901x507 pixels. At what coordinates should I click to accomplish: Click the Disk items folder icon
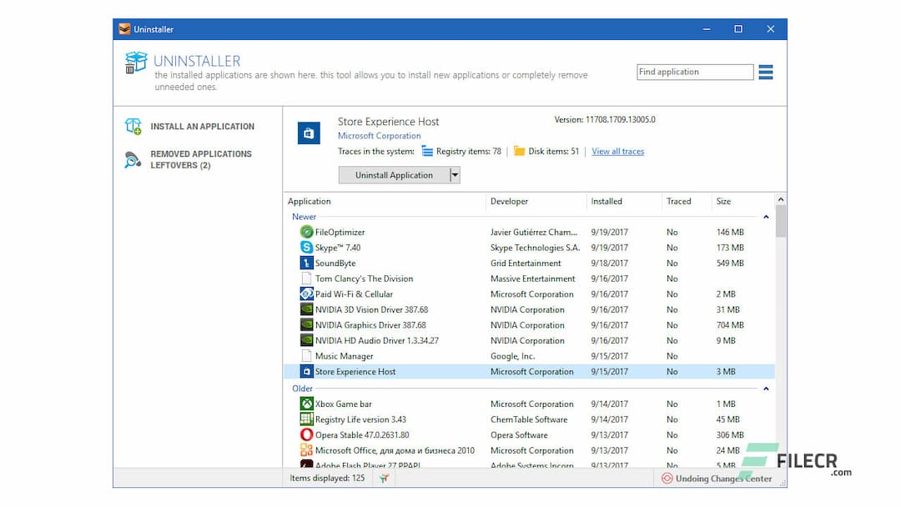(x=518, y=151)
